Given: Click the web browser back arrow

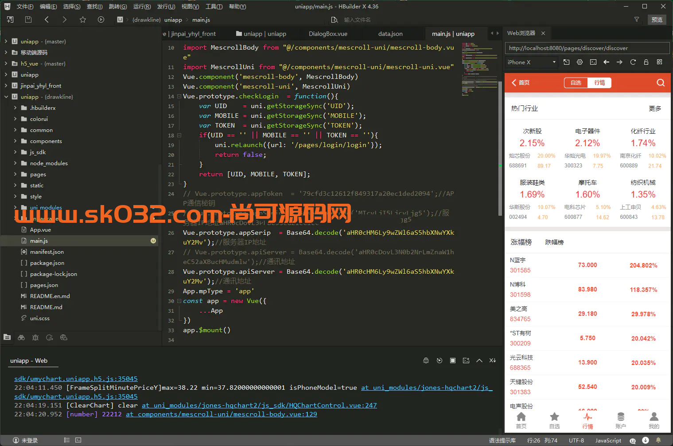Looking at the screenshot, I should click(606, 62).
